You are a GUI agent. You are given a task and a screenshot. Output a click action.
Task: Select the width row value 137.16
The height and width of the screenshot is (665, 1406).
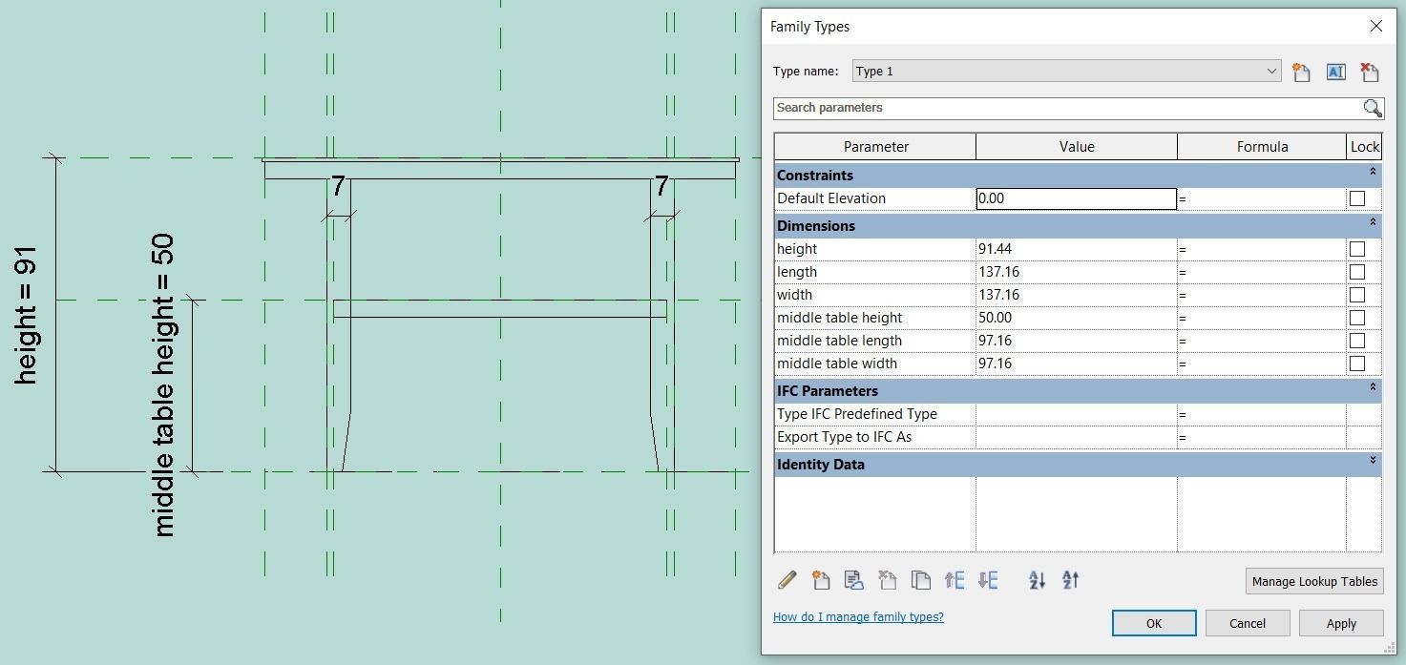tap(1077, 295)
